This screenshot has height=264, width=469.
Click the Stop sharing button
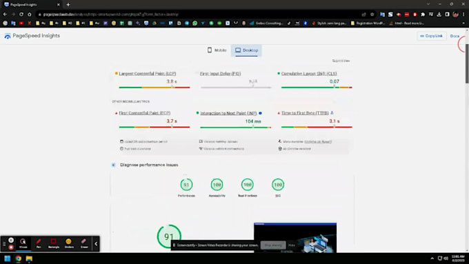pyautogui.click(x=273, y=245)
